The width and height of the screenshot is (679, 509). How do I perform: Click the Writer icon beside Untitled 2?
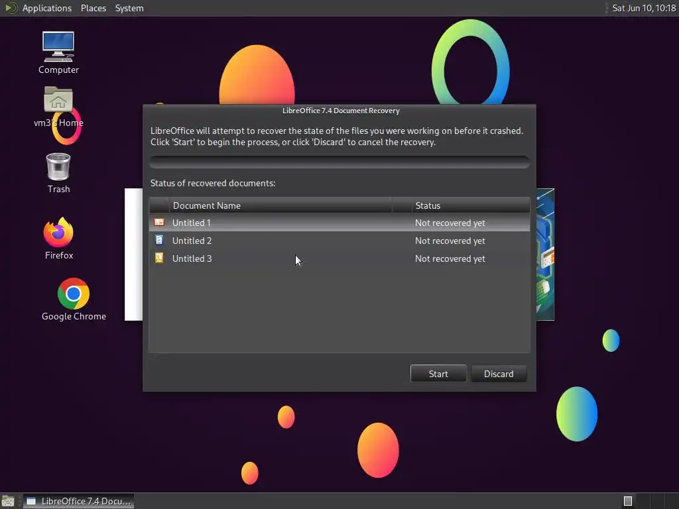coord(159,240)
